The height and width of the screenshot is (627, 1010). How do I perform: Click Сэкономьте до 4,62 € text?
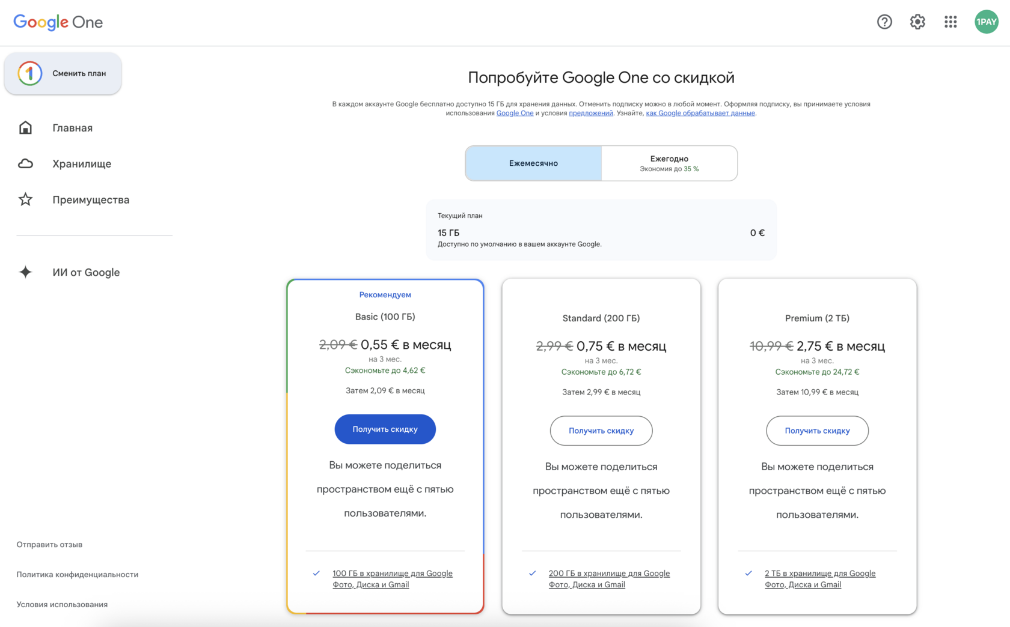(385, 371)
